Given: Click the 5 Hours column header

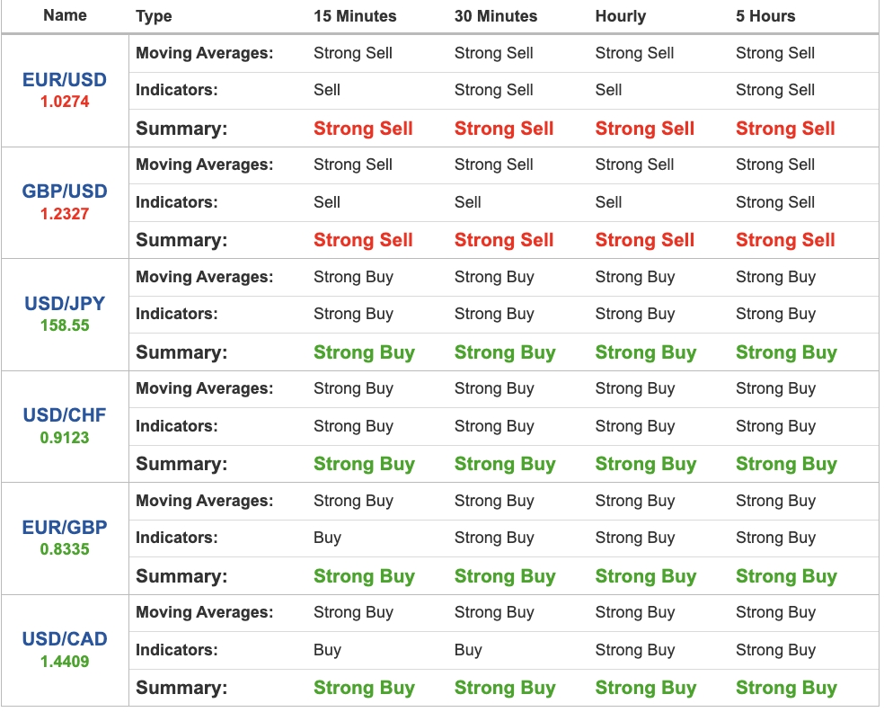Looking at the screenshot, I should click(765, 16).
